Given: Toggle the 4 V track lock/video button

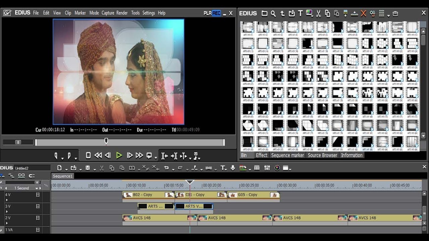Looking at the screenshot, I should coord(38,194).
